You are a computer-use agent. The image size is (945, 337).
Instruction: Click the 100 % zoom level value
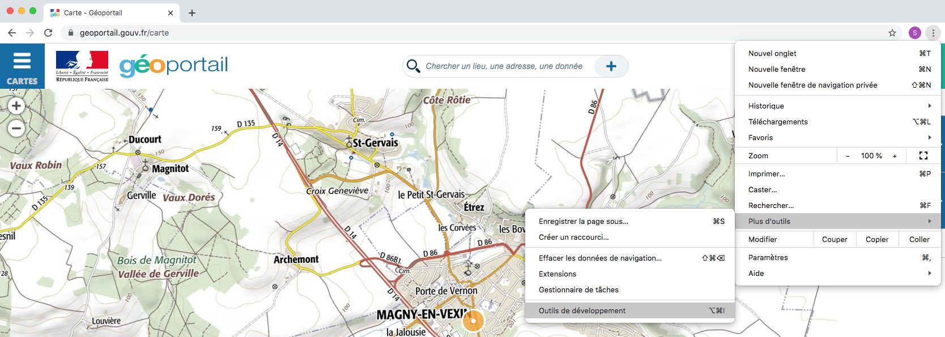[871, 156]
